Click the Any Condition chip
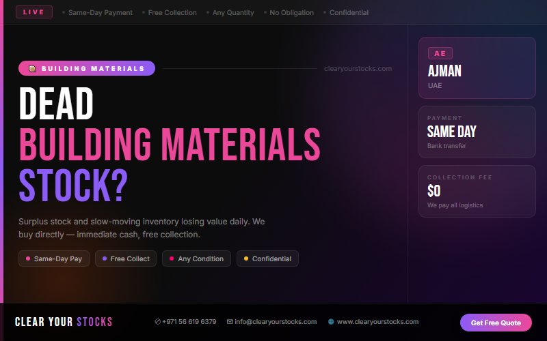The height and width of the screenshot is (341, 547). (x=196, y=258)
